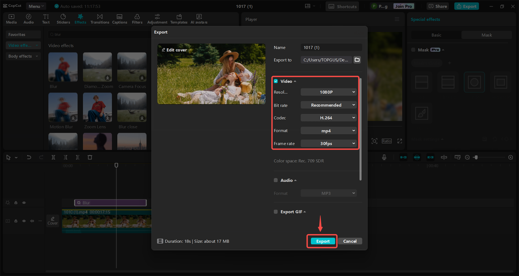Click the Split clip tool
The width and height of the screenshot is (519, 276).
pyautogui.click(x=53, y=157)
